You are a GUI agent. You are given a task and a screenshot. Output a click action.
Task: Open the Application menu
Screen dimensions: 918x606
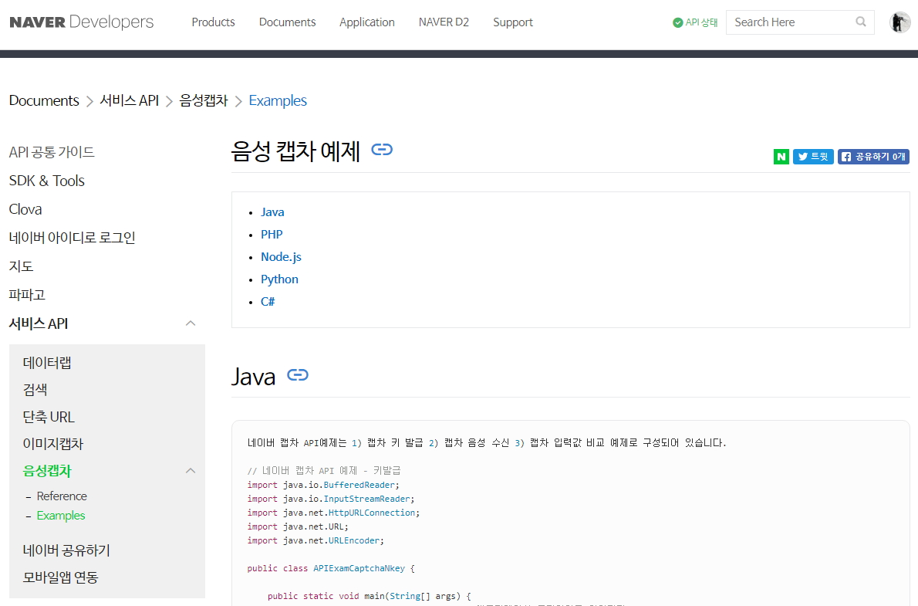(x=367, y=22)
